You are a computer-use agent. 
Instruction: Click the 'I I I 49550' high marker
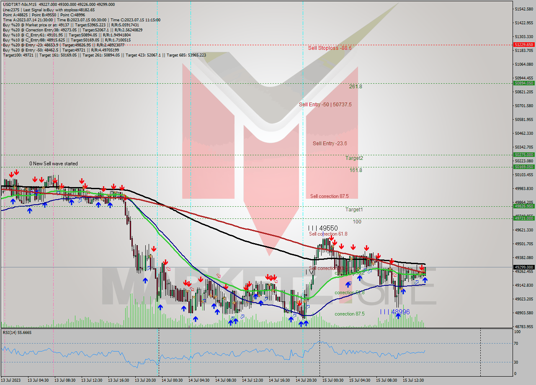pyautogui.click(x=322, y=228)
